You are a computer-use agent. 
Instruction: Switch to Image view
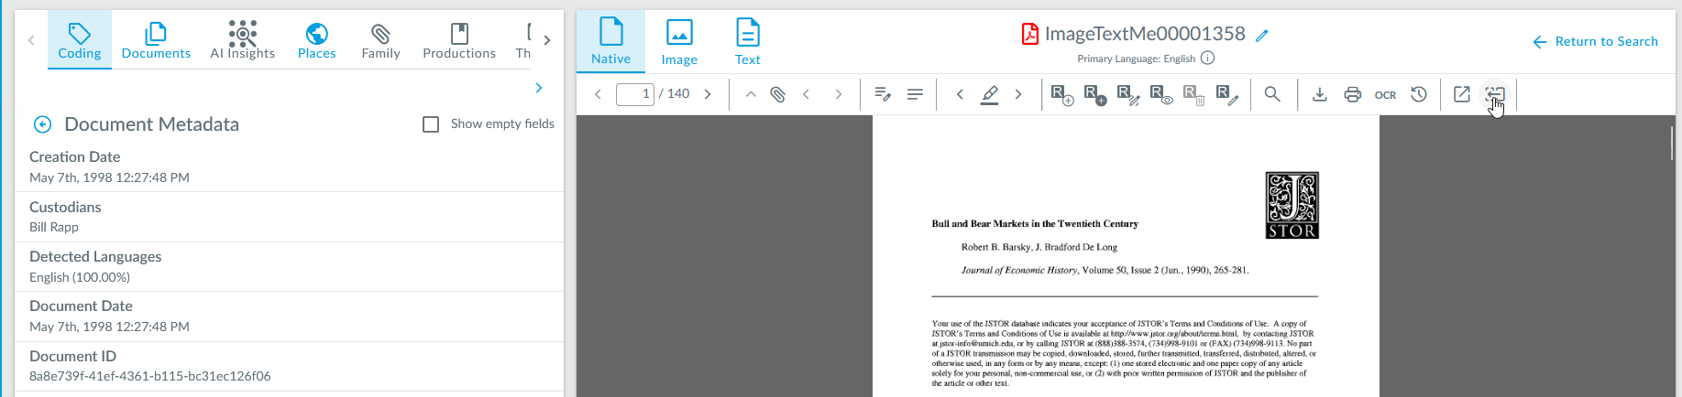[679, 42]
